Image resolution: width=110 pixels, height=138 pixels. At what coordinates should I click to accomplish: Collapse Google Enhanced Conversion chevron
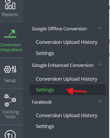pyautogui.click(x=99, y=64)
